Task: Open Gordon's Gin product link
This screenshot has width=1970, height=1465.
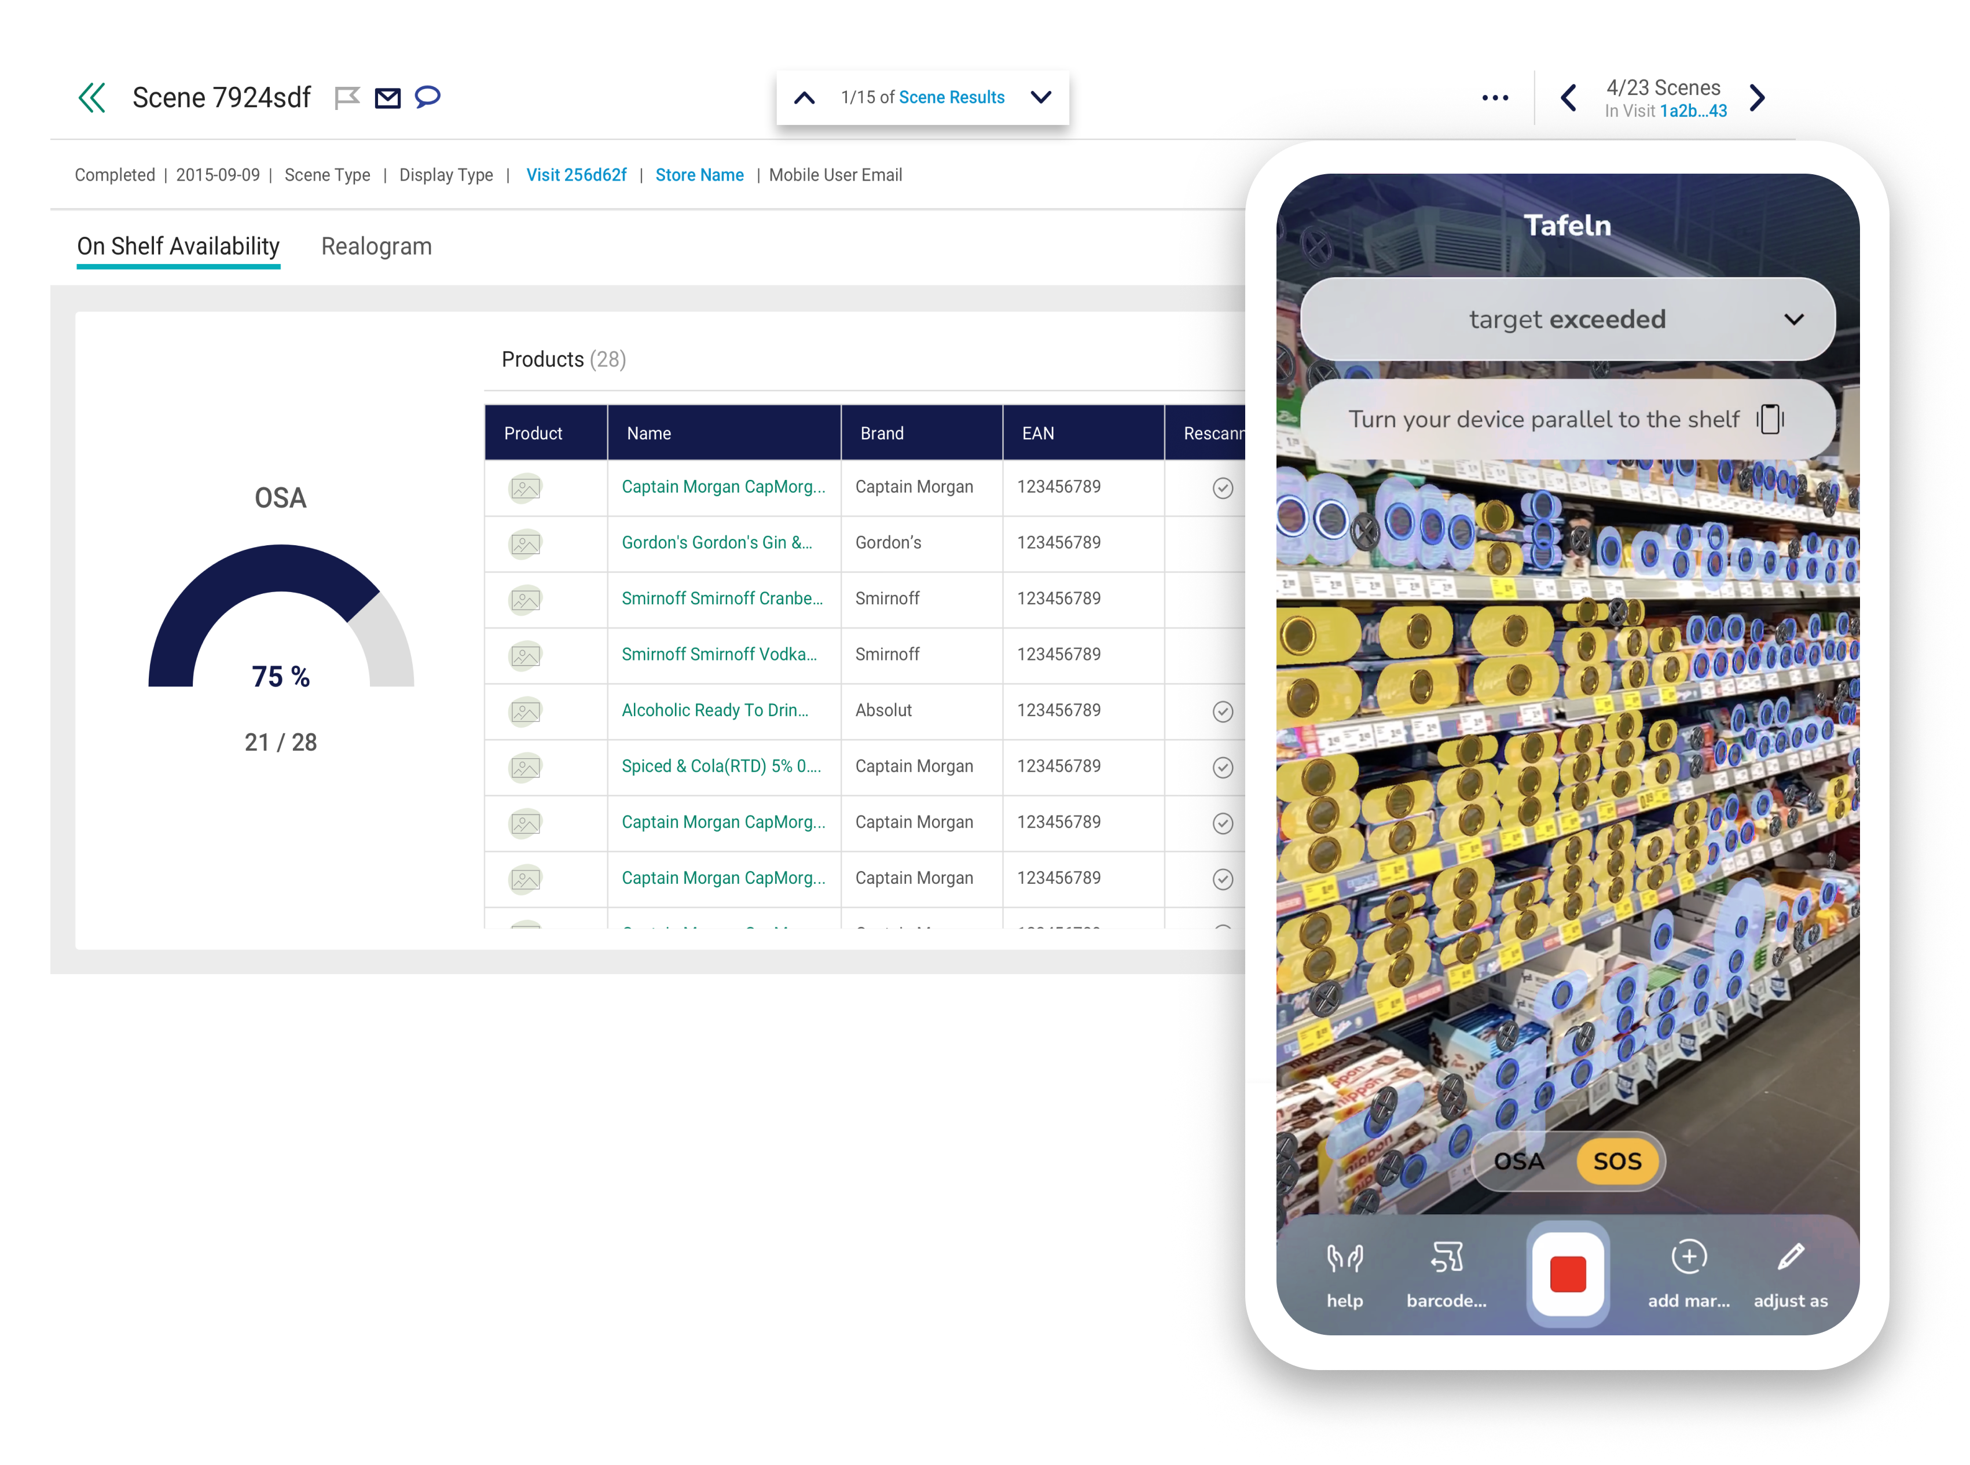Action: point(717,543)
